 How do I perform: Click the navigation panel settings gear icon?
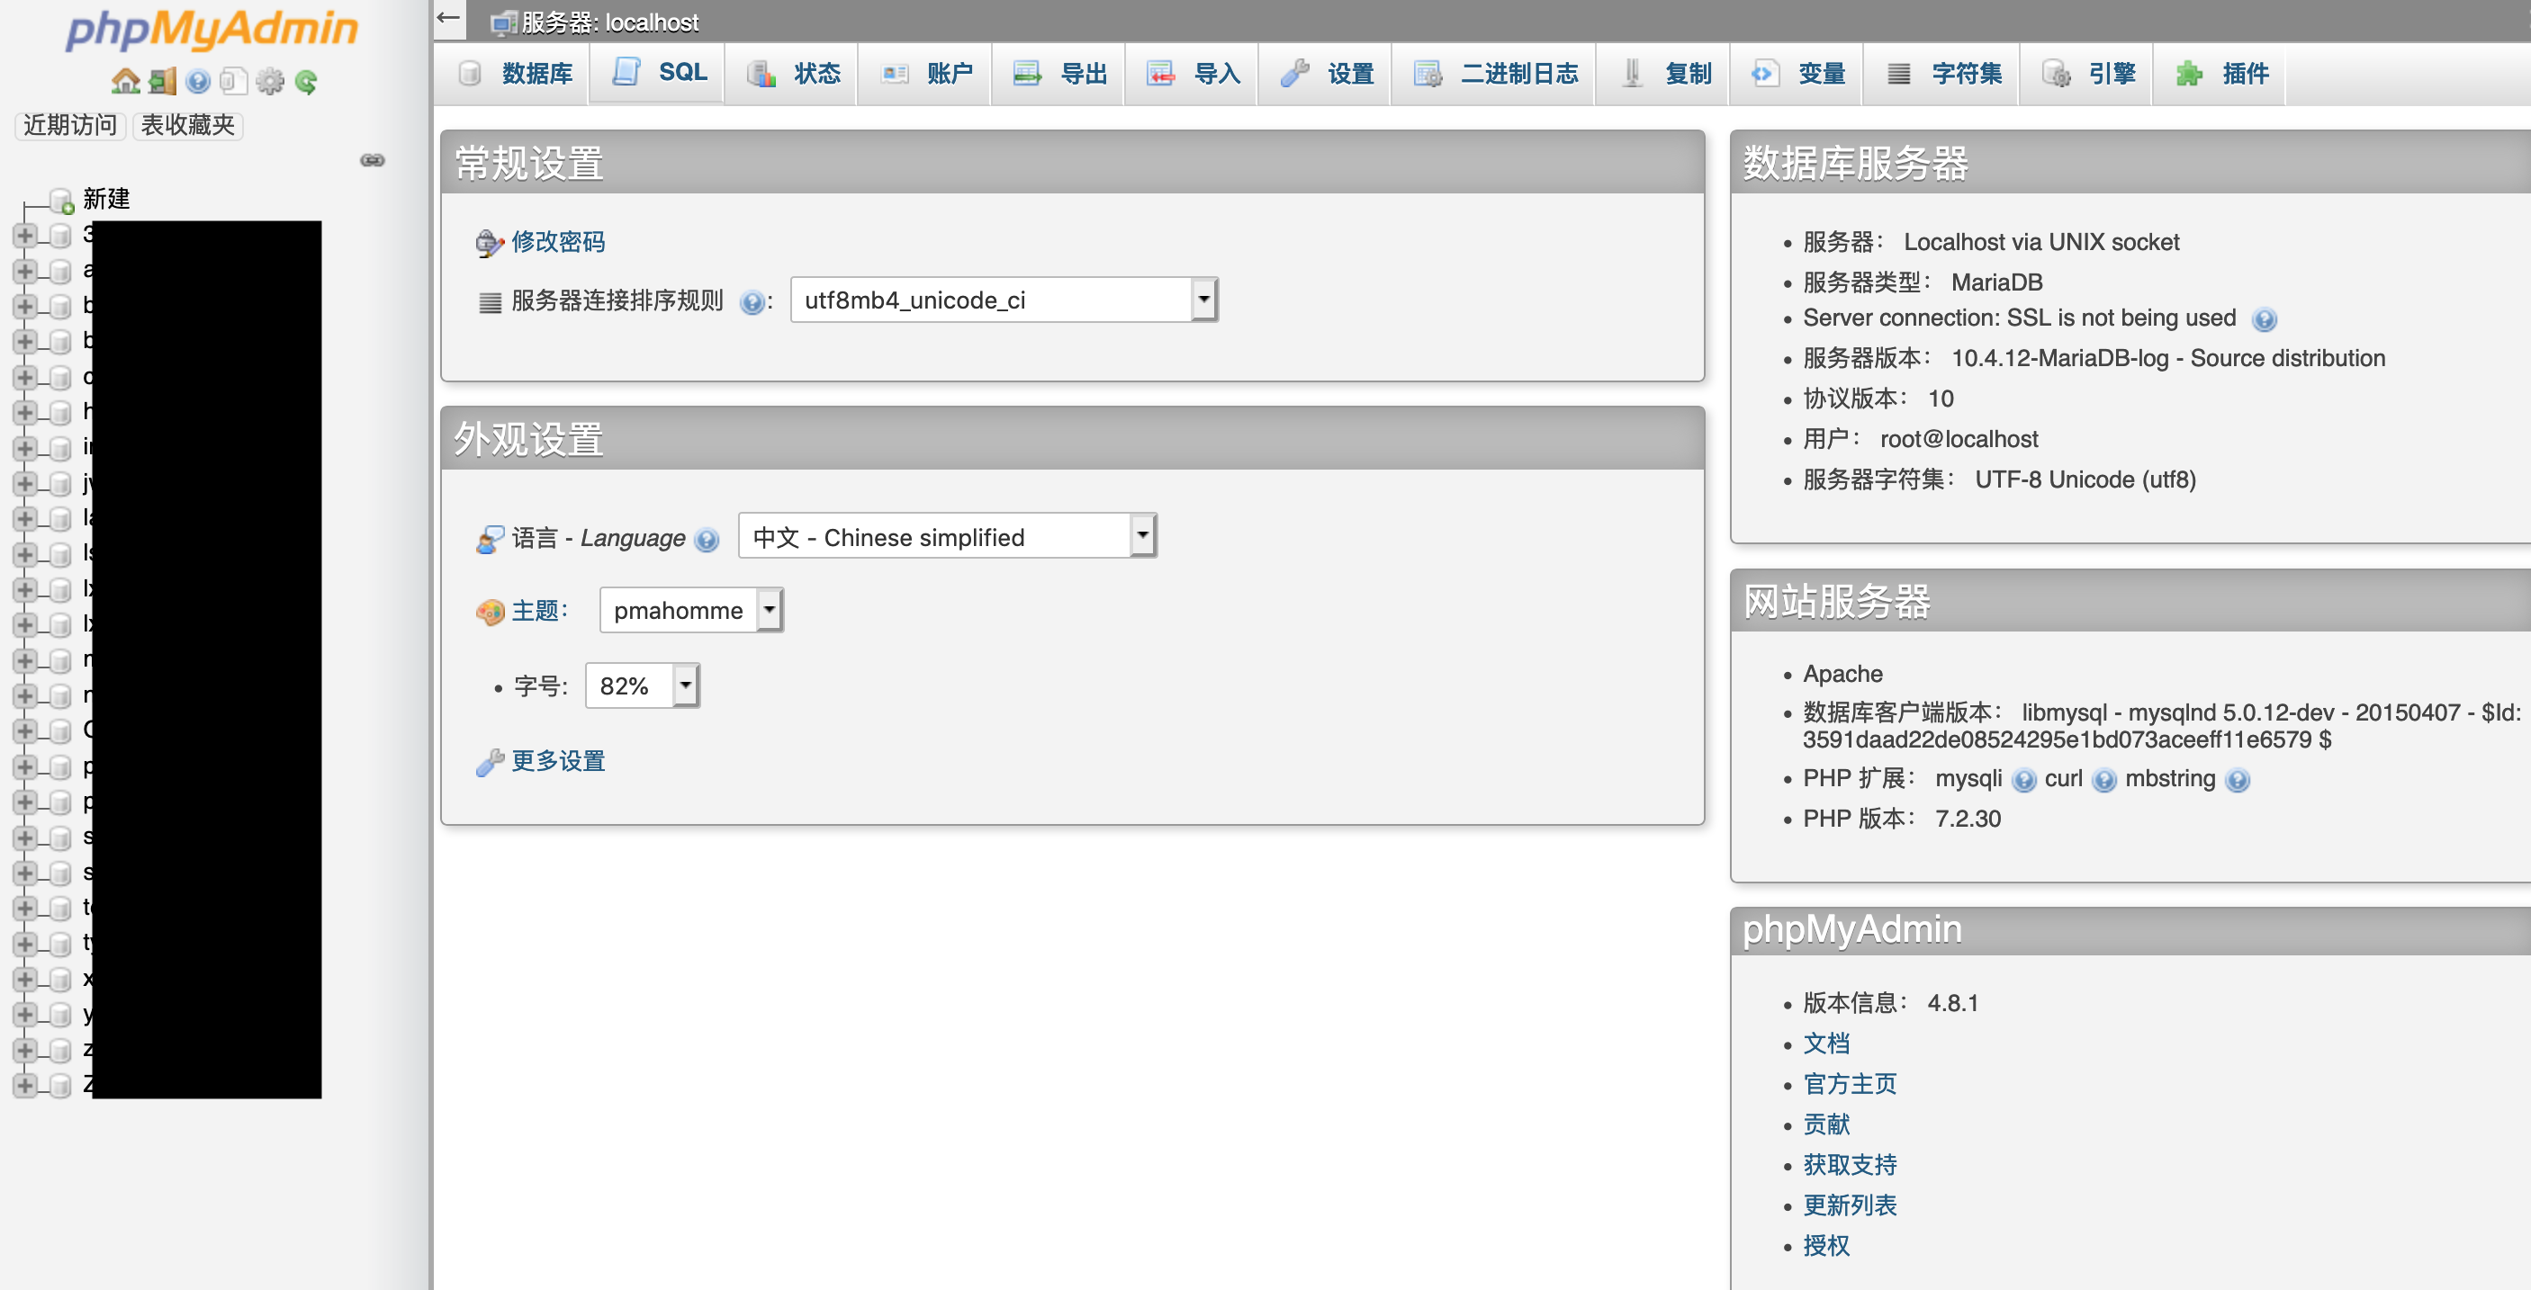(270, 80)
